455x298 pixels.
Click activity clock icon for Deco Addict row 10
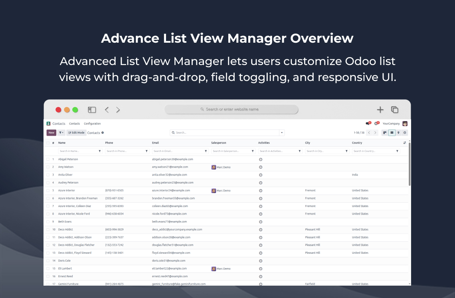pyautogui.click(x=261, y=229)
